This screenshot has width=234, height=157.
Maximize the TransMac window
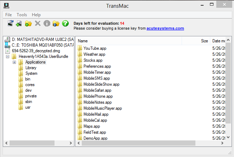tap(212, 4)
